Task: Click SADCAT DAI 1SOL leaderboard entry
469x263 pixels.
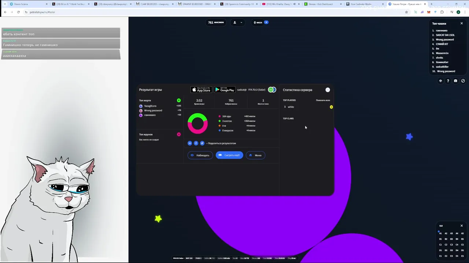Action: click(x=445, y=35)
